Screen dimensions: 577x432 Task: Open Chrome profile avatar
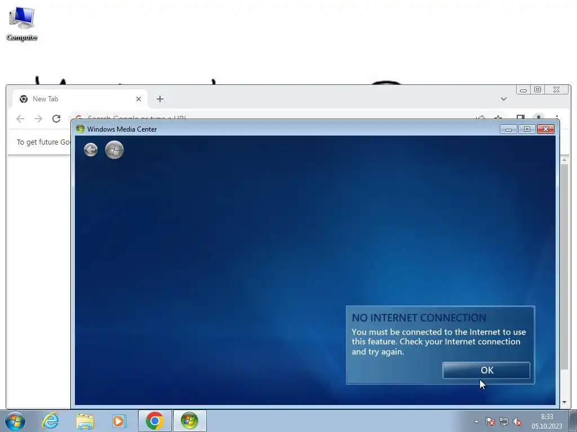pos(538,117)
